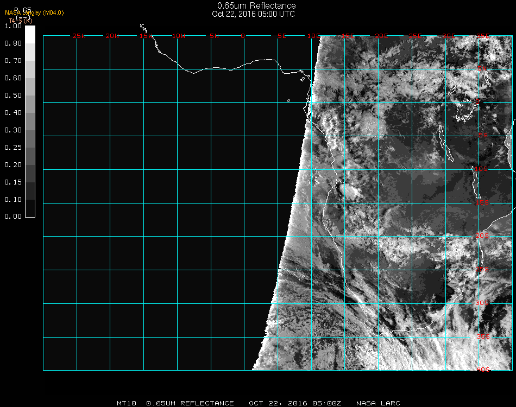516x407 pixels.
Task: Click the 0.80 colorbar scale label
Action: [12, 43]
